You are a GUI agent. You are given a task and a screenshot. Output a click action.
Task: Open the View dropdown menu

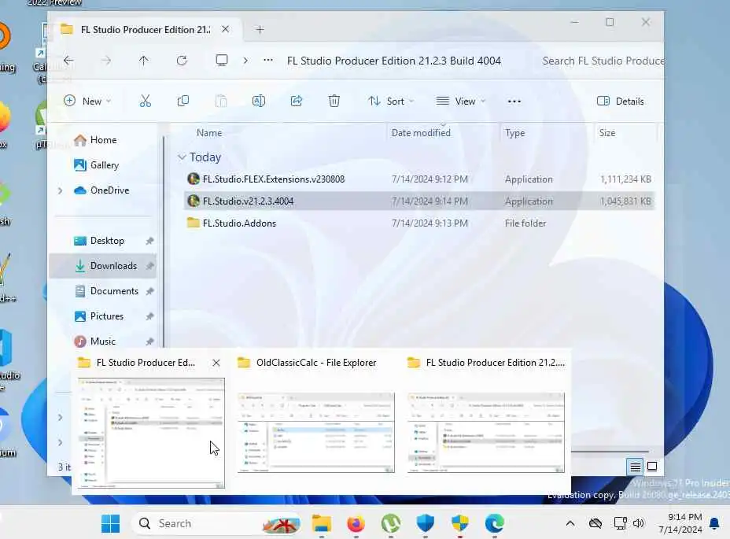click(x=460, y=101)
